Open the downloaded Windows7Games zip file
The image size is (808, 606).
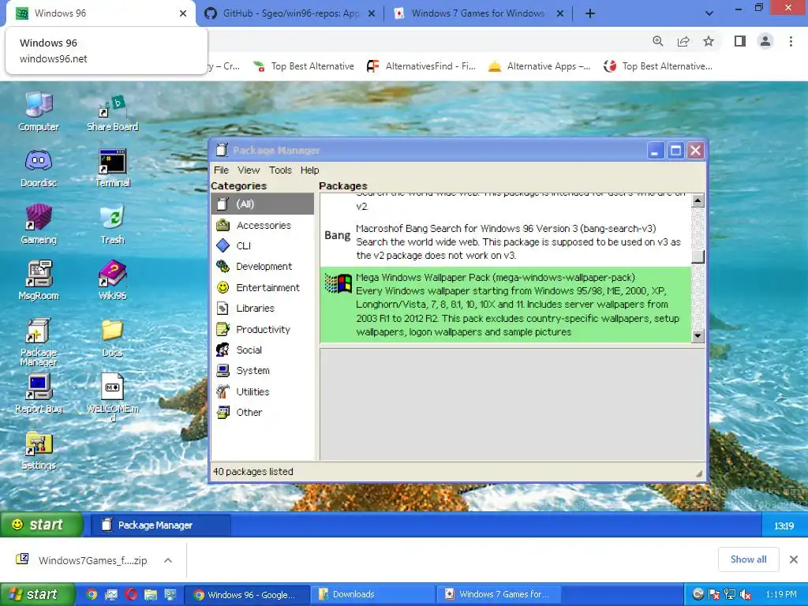click(82, 560)
